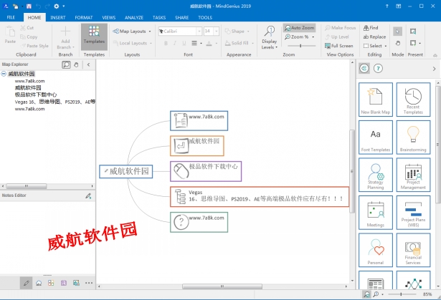
Task: Open text alignment options
Action: click(x=196, y=43)
